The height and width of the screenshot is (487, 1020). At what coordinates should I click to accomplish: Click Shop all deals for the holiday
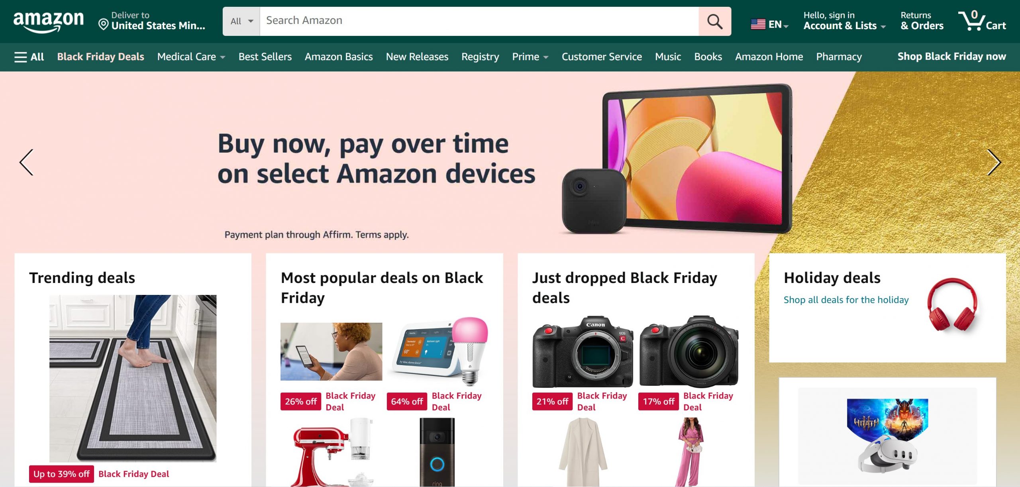[x=846, y=300]
